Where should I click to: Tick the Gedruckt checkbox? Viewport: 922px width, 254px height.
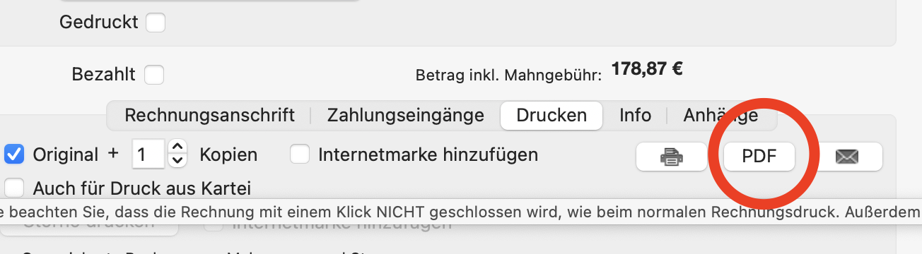(156, 23)
